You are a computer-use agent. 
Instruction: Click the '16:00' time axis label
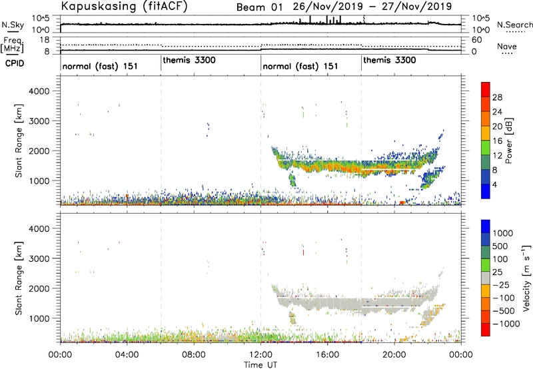tap(327, 355)
